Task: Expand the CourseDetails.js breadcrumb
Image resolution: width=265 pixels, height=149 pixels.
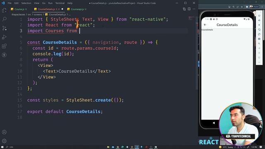Action: [x=55, y=14]
